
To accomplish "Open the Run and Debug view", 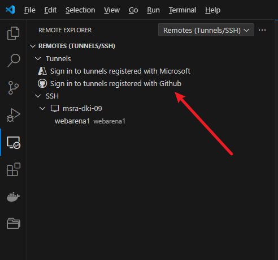I will tap(14, 115).
